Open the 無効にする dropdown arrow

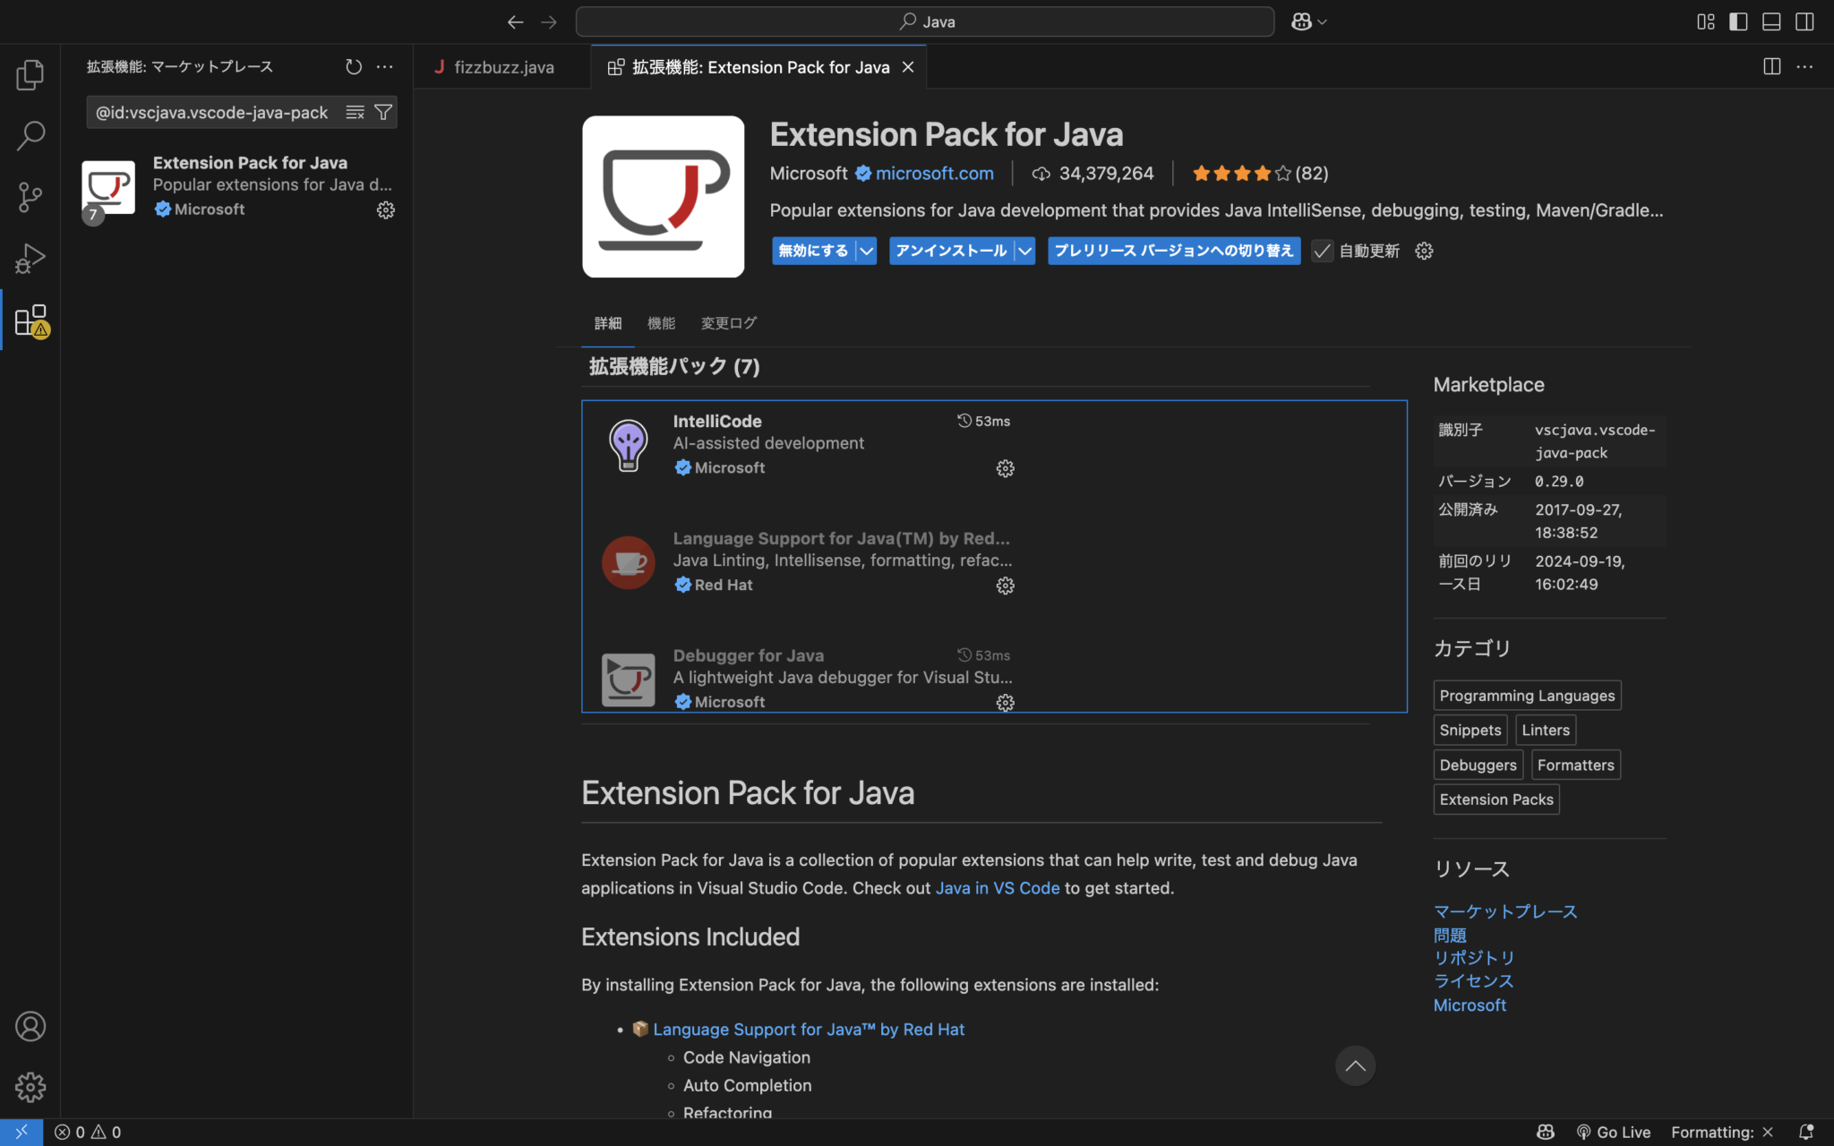point(865,251)
